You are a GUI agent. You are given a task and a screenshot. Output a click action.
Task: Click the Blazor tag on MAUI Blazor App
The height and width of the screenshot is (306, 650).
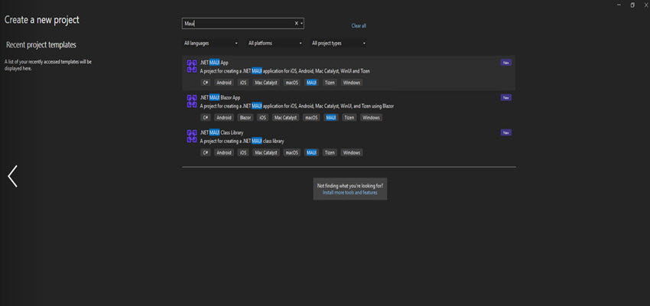[245, 118]
